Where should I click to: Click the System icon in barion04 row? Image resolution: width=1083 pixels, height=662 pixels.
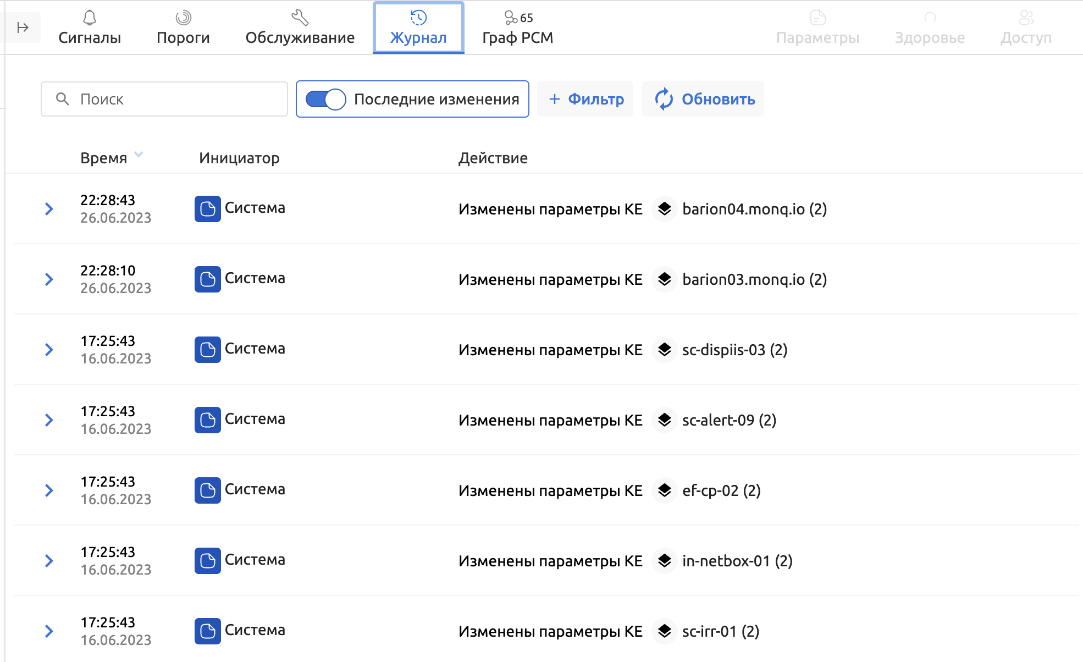[207, 209]
